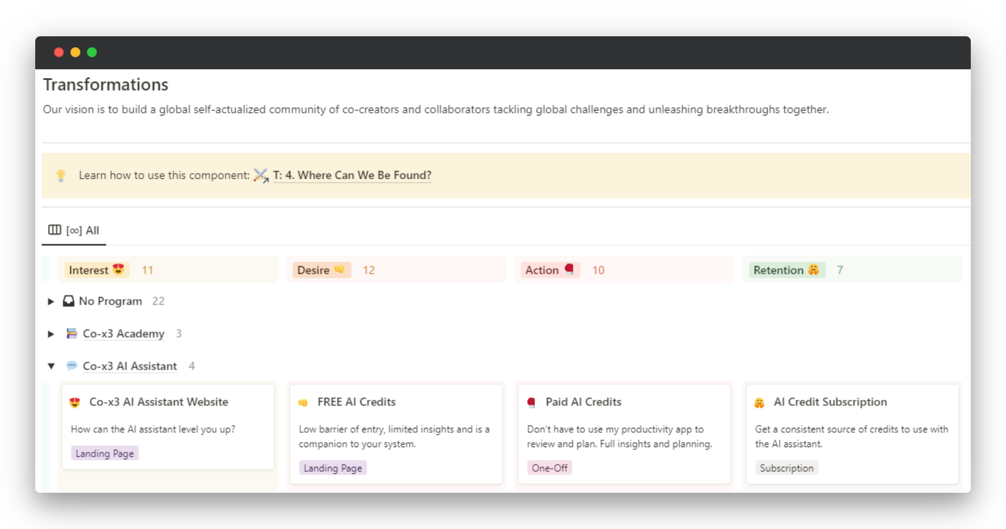Click the board view icon beside All
Screen dimensions: 1006x529
(54, 230)
